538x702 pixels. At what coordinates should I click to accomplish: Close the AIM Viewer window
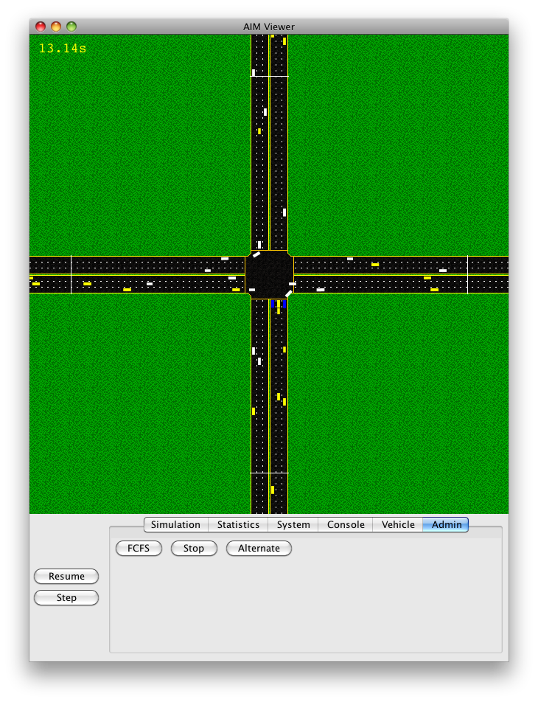(x=41, y=27)
